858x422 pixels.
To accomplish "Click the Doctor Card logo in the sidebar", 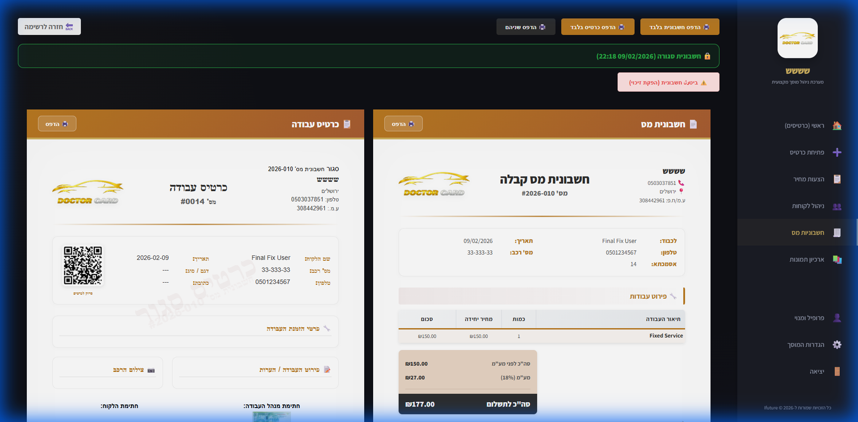I will (797, 38).
